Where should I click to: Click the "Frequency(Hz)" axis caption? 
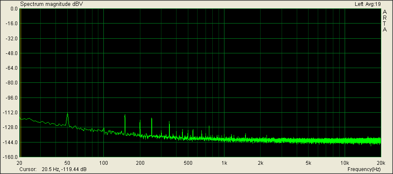click(x=364, y=169)
